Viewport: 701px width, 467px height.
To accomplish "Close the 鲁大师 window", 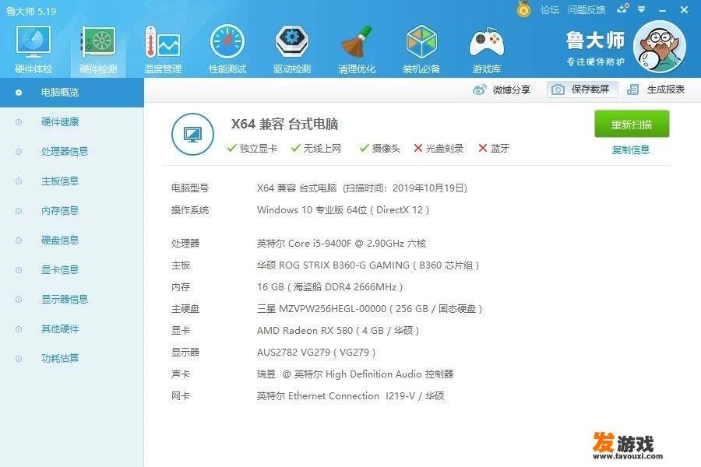I will pos(684,9).
